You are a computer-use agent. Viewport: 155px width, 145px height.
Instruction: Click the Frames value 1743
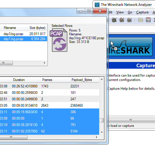pos(45,86)
